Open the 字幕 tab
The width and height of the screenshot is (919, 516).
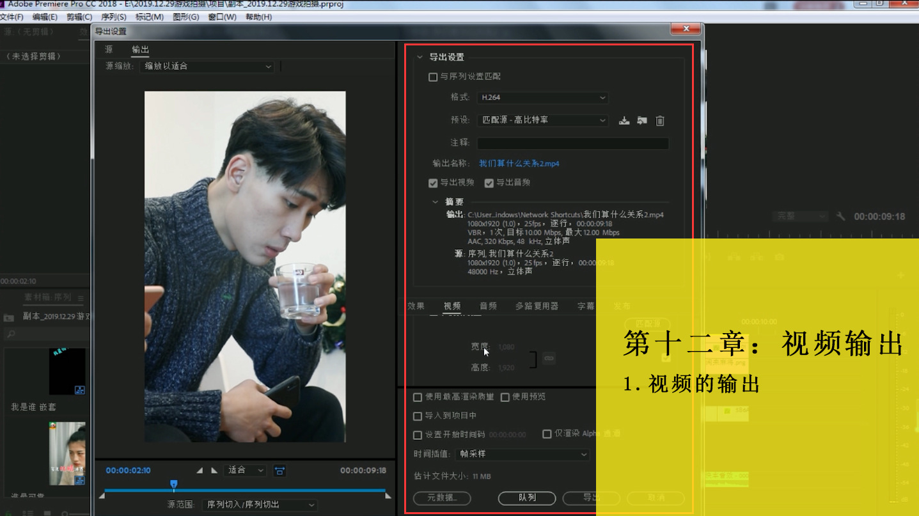[x=586, y=306]
